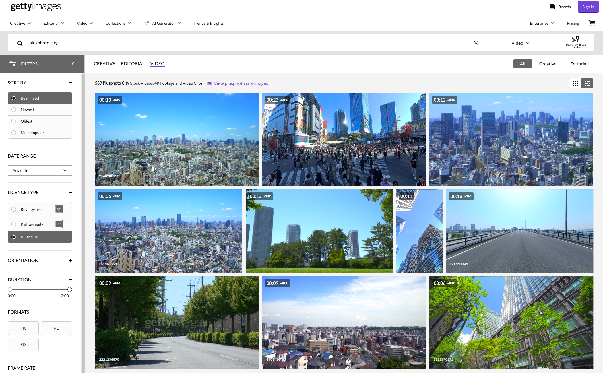
Task: Select the Most popular sort option
Action: pyautogui.click(x=32, y=133)
